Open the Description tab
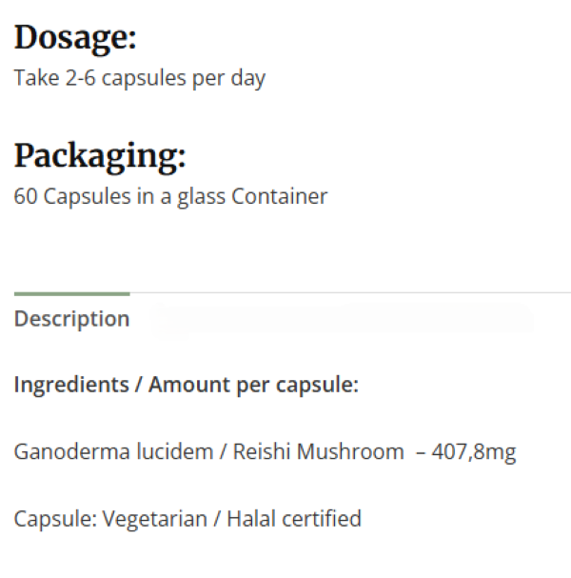Image resolution: width=571 pixels, height=578 pixels. click(x=71, y=319)
